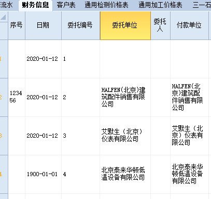
Task: Click the cell containing 123456
Action: [17, 97]
